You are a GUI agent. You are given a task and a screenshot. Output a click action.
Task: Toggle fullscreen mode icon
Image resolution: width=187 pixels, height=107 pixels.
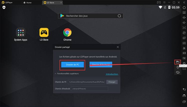[x=184, y=28]
